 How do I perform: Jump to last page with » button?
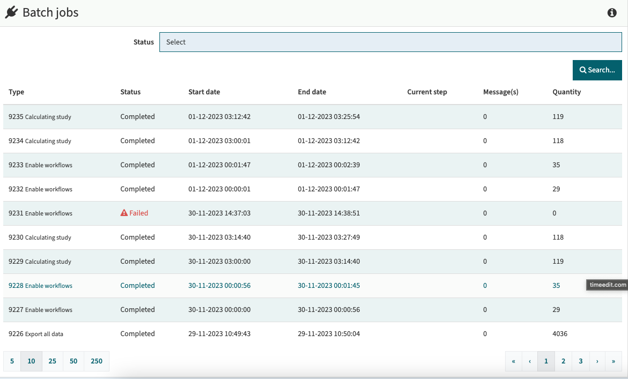click(x=613, y=361)
